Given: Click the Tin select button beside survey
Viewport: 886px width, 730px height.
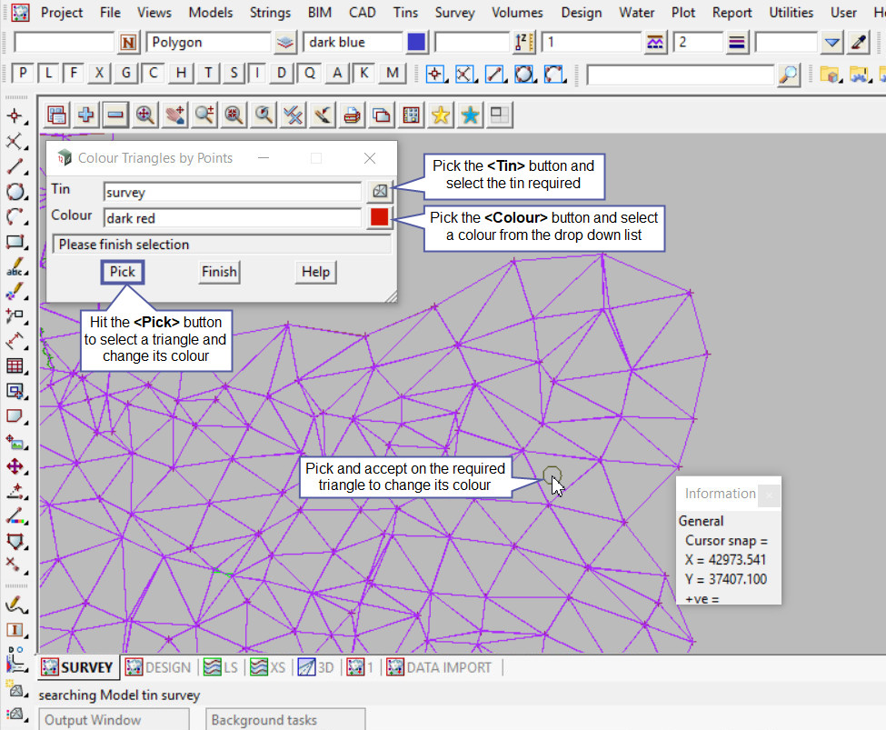Looking at the screenshot, I should click(378, 191).
